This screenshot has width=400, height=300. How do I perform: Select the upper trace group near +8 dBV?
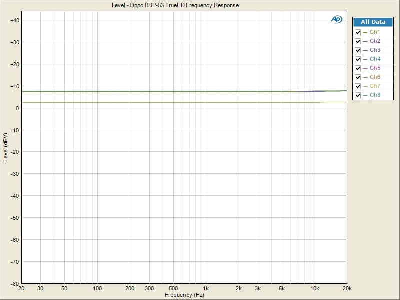pos(150,91)
